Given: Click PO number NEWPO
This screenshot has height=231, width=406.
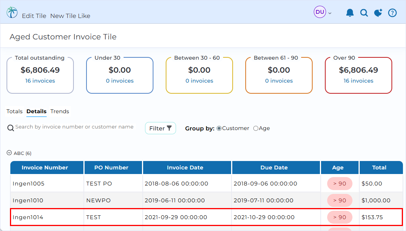Looking at the screenshot, I should (98, 200).
